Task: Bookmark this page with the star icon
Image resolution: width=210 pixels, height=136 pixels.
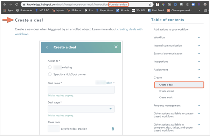Action: [150, 5]
